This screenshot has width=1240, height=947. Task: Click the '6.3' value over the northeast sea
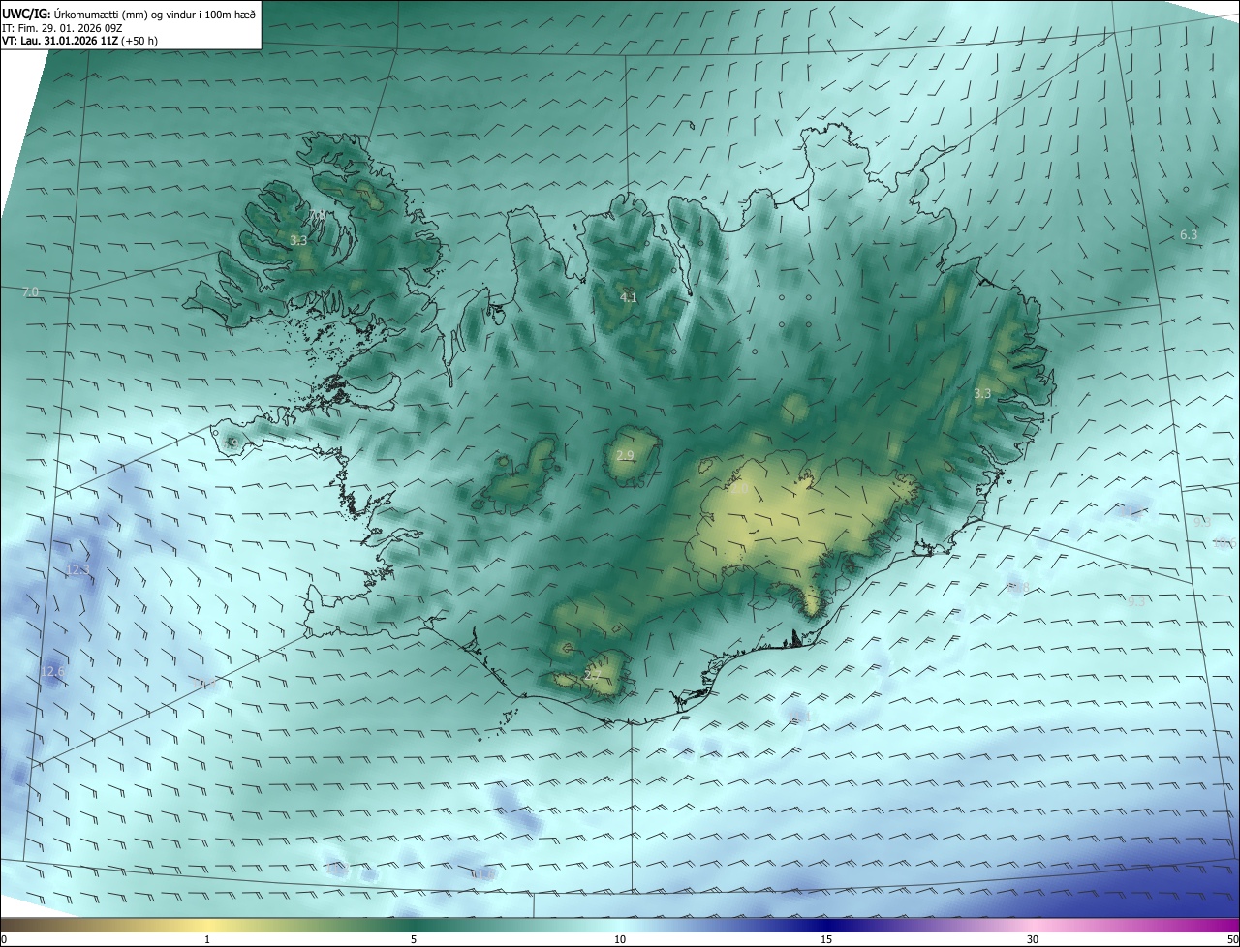[1189, 235]
